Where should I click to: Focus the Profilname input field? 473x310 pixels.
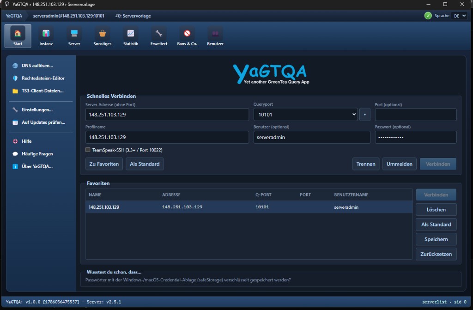pos(167,137)
